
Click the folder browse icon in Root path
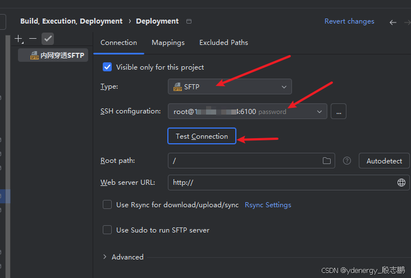(327, 161)
